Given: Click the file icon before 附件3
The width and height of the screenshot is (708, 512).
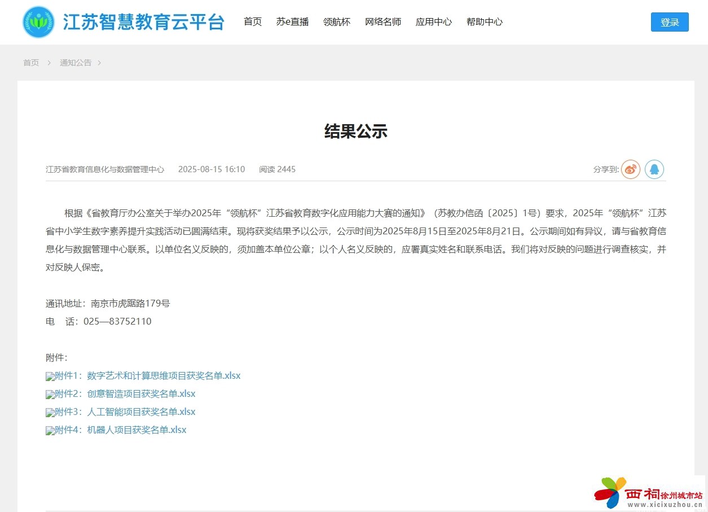Looking at the screenshot, I should (x=49, y=412).
